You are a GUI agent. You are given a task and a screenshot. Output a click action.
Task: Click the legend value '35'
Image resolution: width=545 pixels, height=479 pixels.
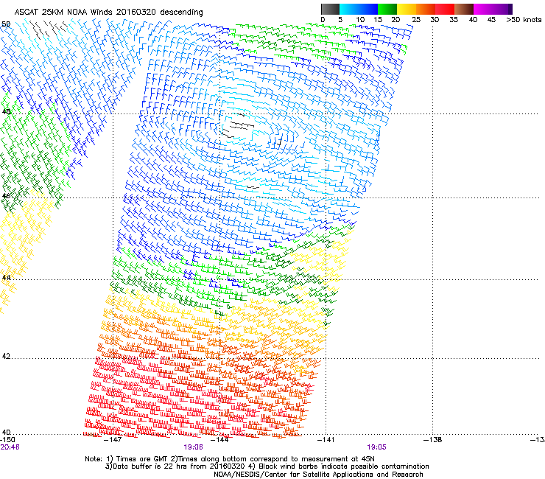click(454, 20)
